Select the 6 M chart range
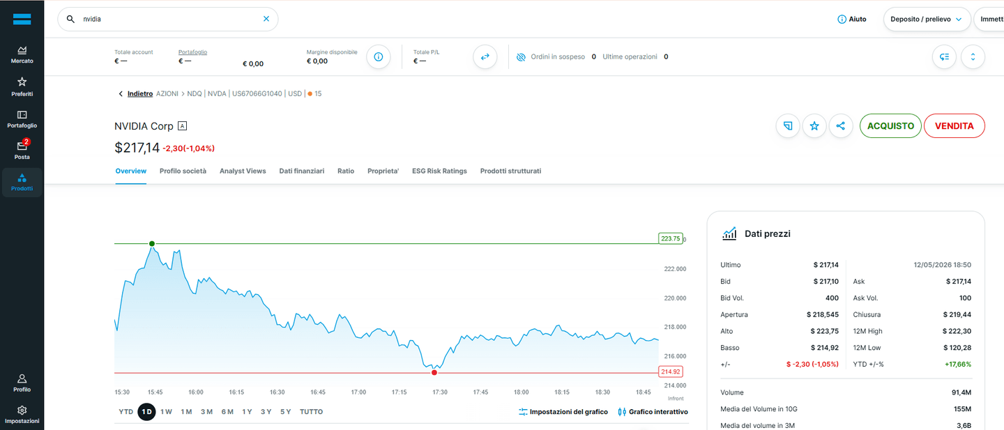This screenshot has height=430, width=1004. tap(227, 412)
